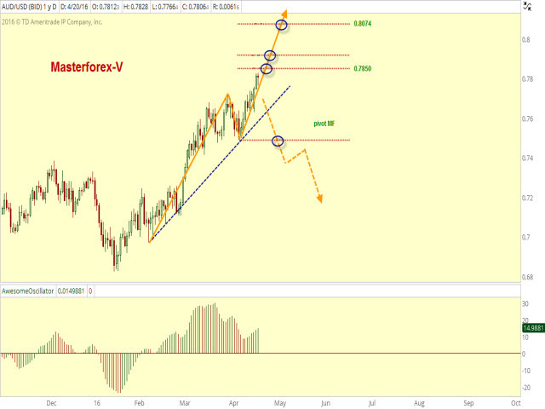Click the close price C: 0.7806
Screen dimensions: 545x409
(195, 7)
